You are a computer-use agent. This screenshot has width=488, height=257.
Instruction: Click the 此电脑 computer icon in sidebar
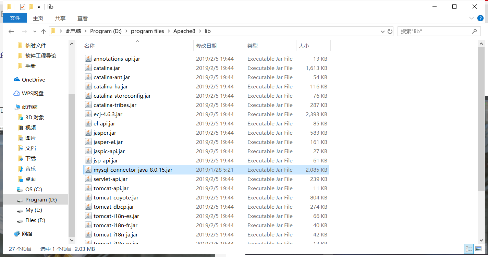pos(17,107)
